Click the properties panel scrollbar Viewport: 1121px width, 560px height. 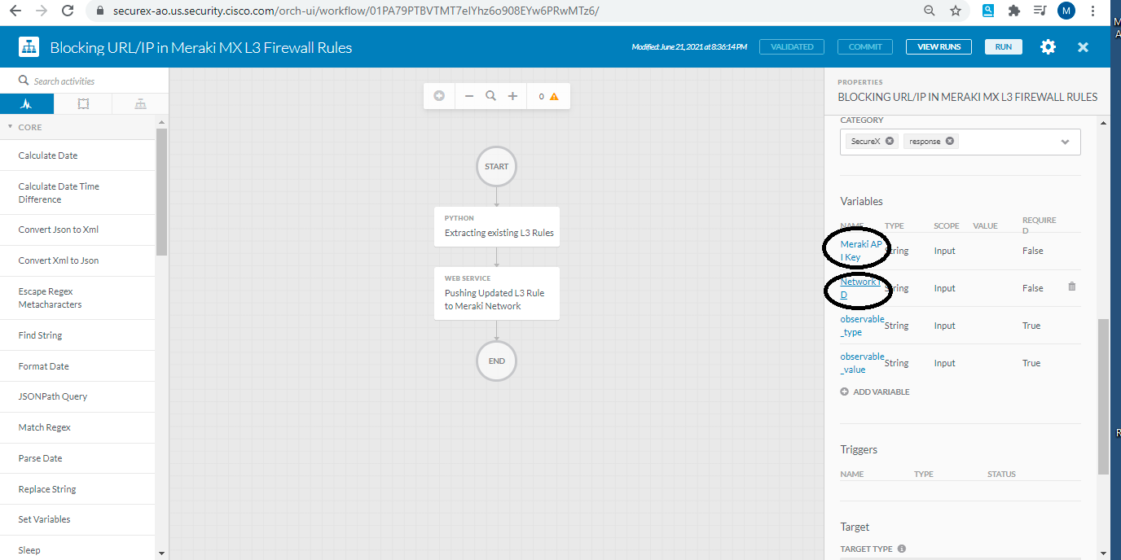point(1104,396)
